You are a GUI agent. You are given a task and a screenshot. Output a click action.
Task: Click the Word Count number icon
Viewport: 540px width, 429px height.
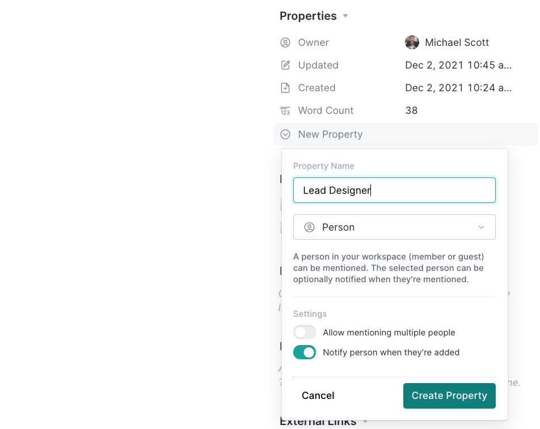[x=285, y=111]
